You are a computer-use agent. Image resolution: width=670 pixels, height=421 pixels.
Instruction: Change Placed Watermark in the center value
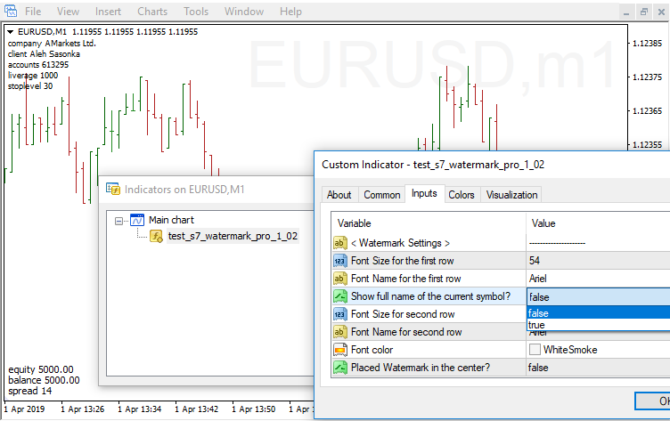pyautogui.click(x=598, y=368)
